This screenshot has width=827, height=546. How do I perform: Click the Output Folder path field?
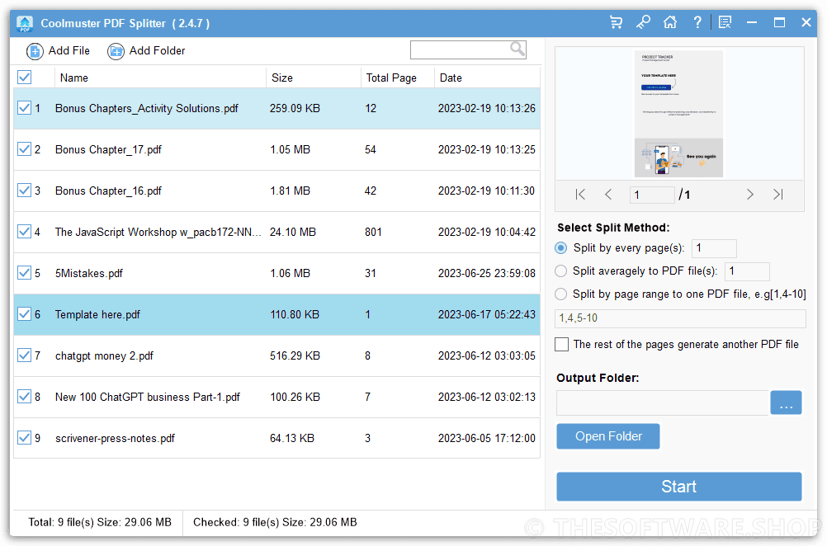(663, 403)
